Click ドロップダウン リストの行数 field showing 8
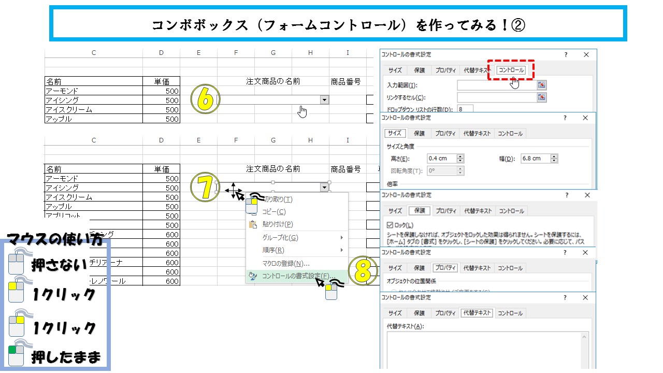This screenshot has height=373, width=663. (x=466, y=109)
